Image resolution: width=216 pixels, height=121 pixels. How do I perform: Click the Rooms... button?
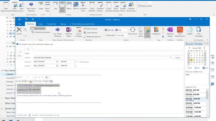pos(178,57)
